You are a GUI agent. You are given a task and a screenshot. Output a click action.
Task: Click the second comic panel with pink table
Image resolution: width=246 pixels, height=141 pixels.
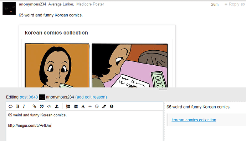130,65
